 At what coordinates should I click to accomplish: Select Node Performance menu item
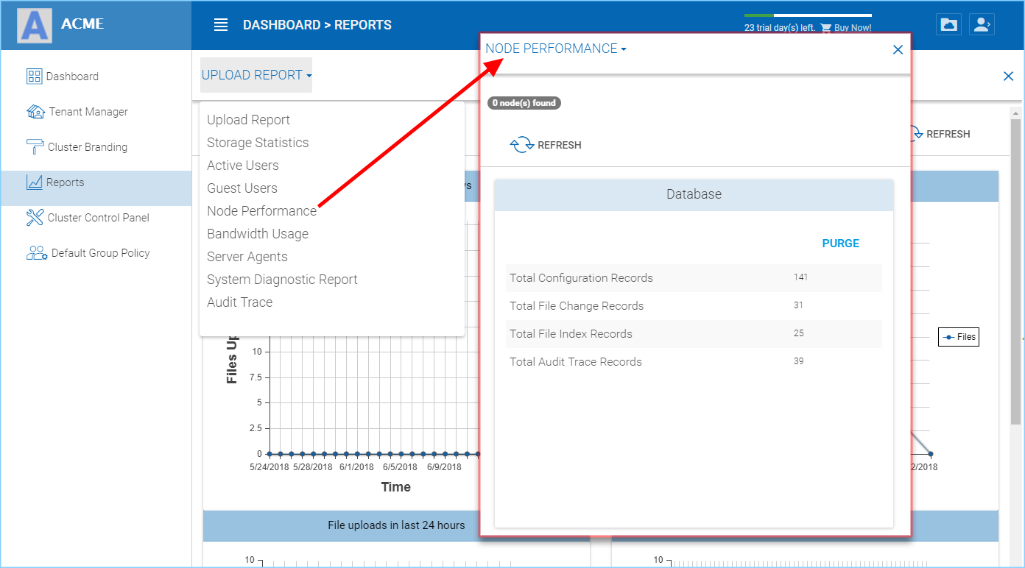[261, 211]
